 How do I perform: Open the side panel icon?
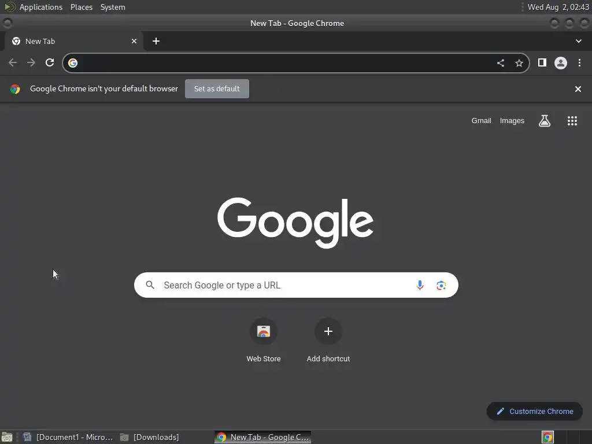coord(542,62)
